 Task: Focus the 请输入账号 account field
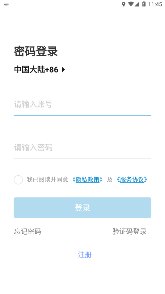pyautogui.click(x=82, y=104)
